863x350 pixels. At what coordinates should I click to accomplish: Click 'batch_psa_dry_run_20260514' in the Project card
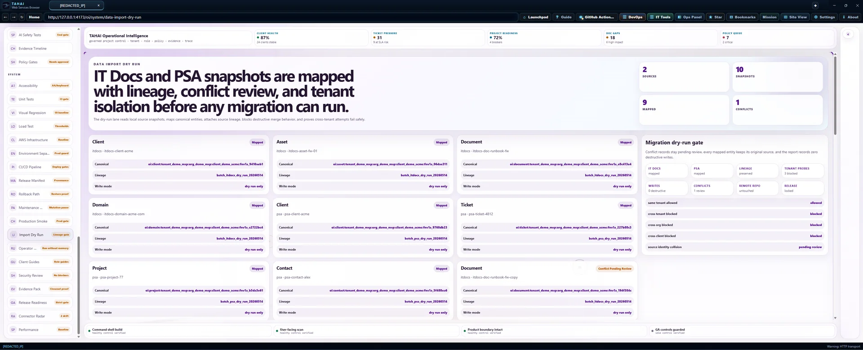(x=242, y=301)
